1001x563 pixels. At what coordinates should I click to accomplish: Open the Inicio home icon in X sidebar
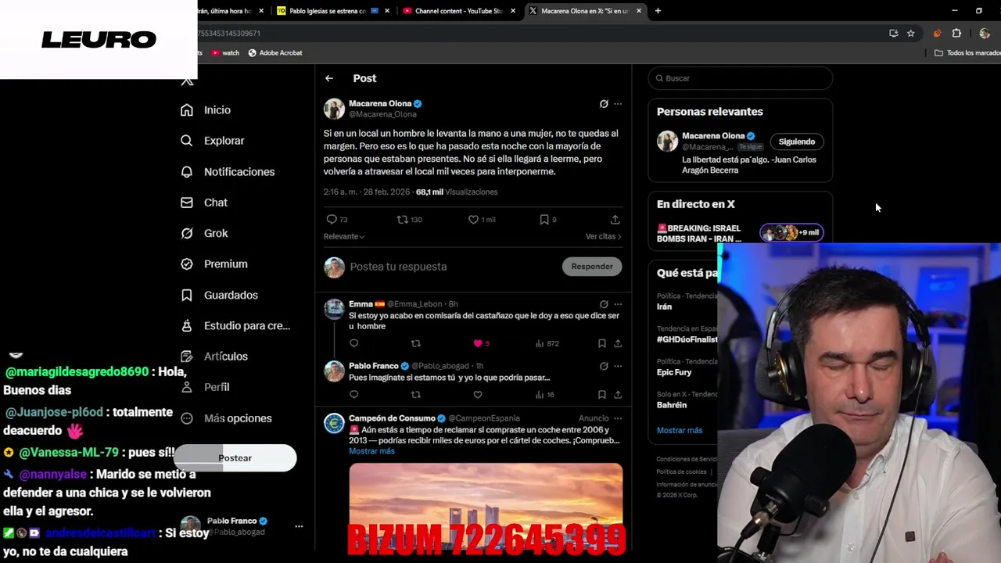pyautogui.click(x=186, y=110)
